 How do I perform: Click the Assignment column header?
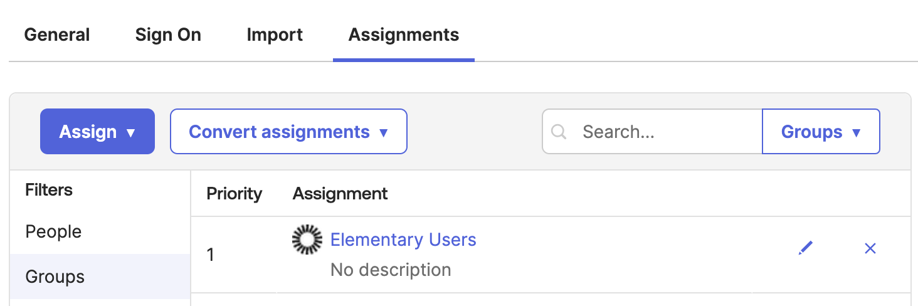[x=340, y=194]
